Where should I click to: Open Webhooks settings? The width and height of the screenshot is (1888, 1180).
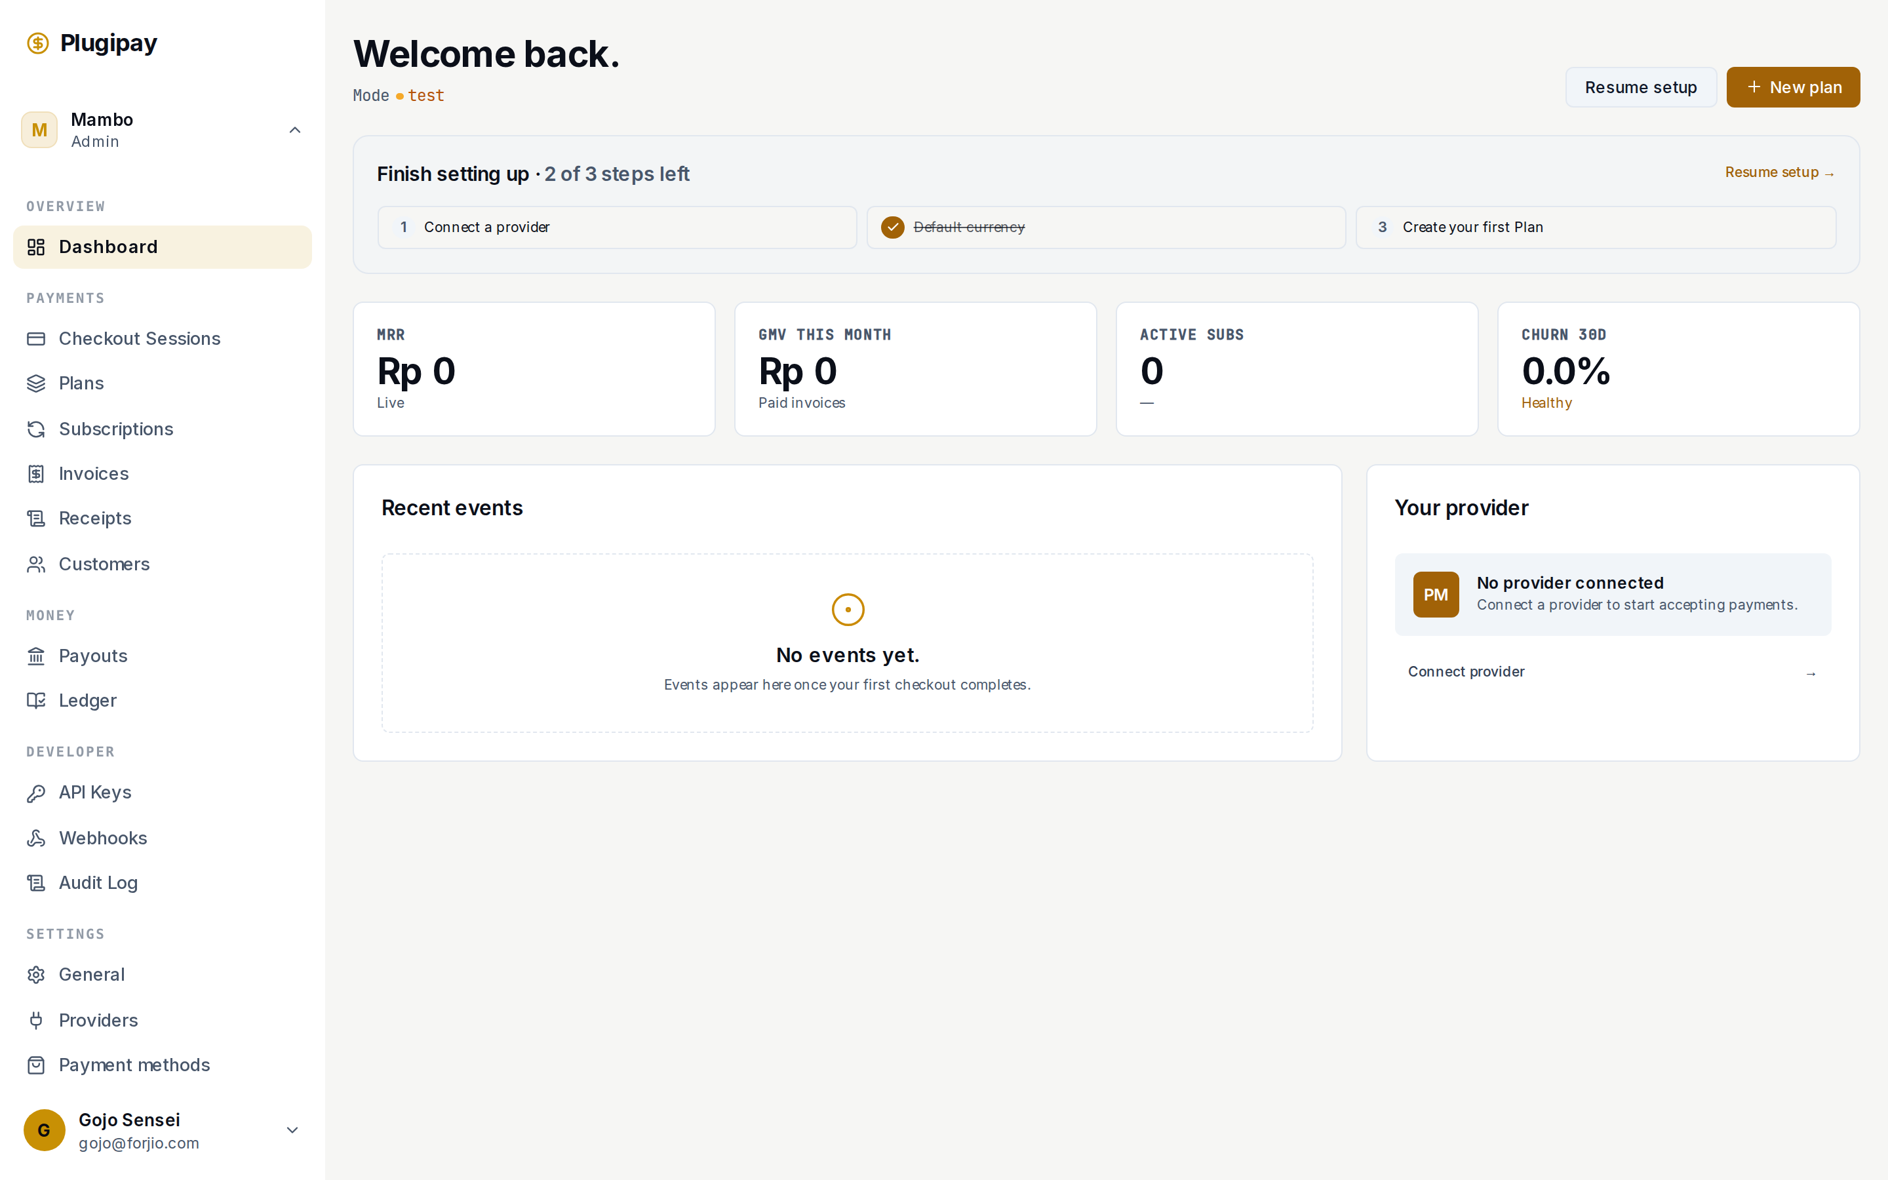pos(163,838)
